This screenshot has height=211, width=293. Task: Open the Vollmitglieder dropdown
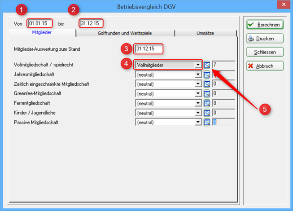pos(198,65)
